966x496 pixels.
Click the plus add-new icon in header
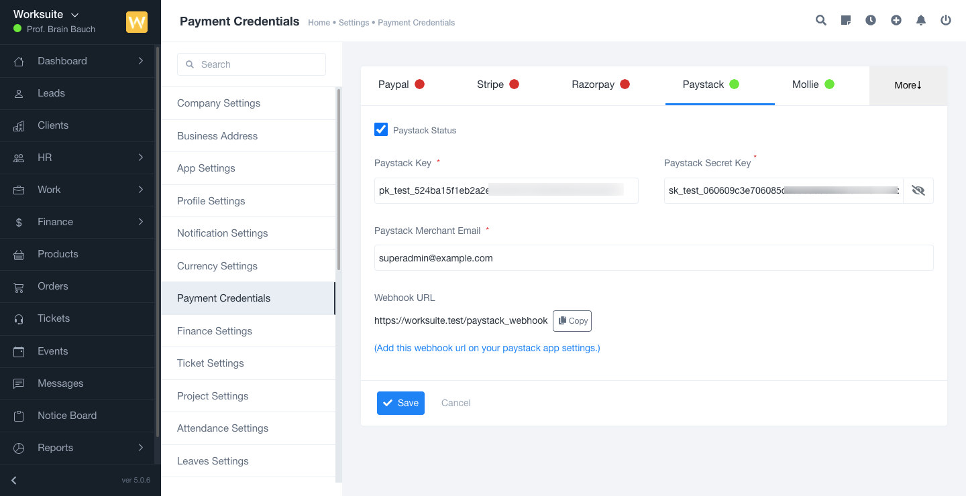(x=896, y=20)
